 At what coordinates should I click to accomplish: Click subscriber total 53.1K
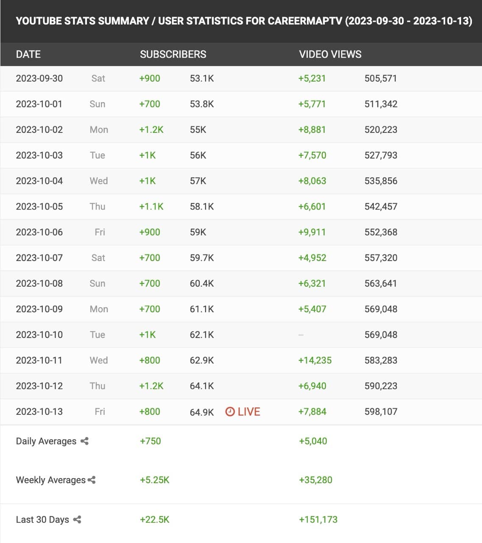pos(202,78)
